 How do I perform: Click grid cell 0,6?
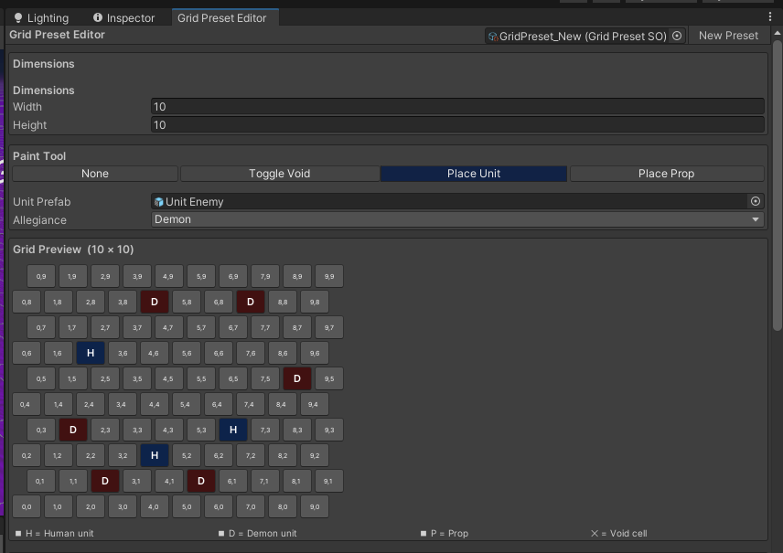[x=27, y=353]
